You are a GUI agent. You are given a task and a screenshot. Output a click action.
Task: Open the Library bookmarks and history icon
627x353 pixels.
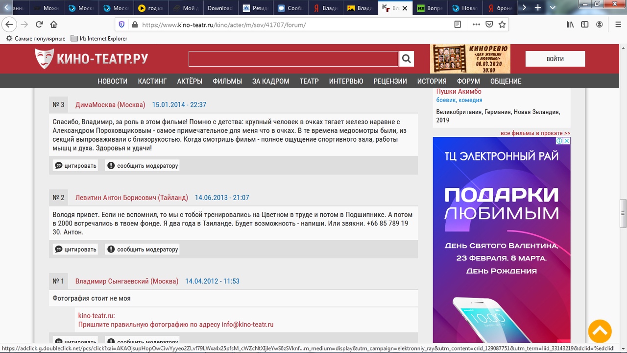tap(570, 25)
